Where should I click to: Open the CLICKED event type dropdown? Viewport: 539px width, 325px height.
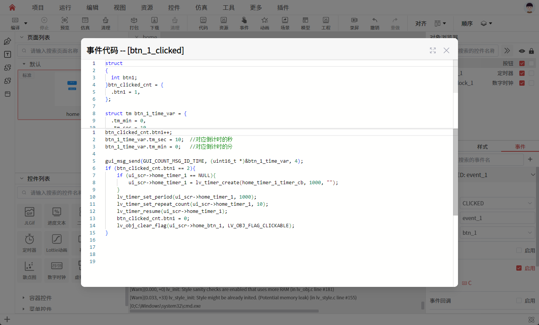click(x=497, y=203)
